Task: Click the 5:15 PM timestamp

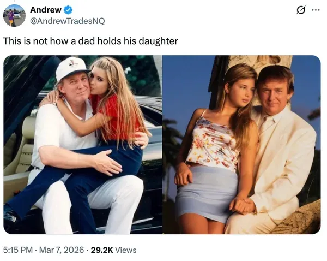Action: coord(18,250)
